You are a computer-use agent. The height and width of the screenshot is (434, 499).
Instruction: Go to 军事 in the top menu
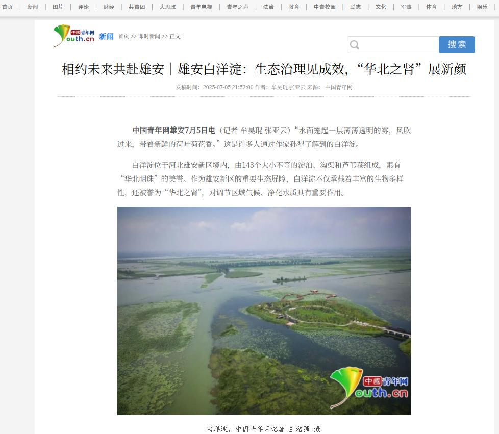tap(406, 7)
